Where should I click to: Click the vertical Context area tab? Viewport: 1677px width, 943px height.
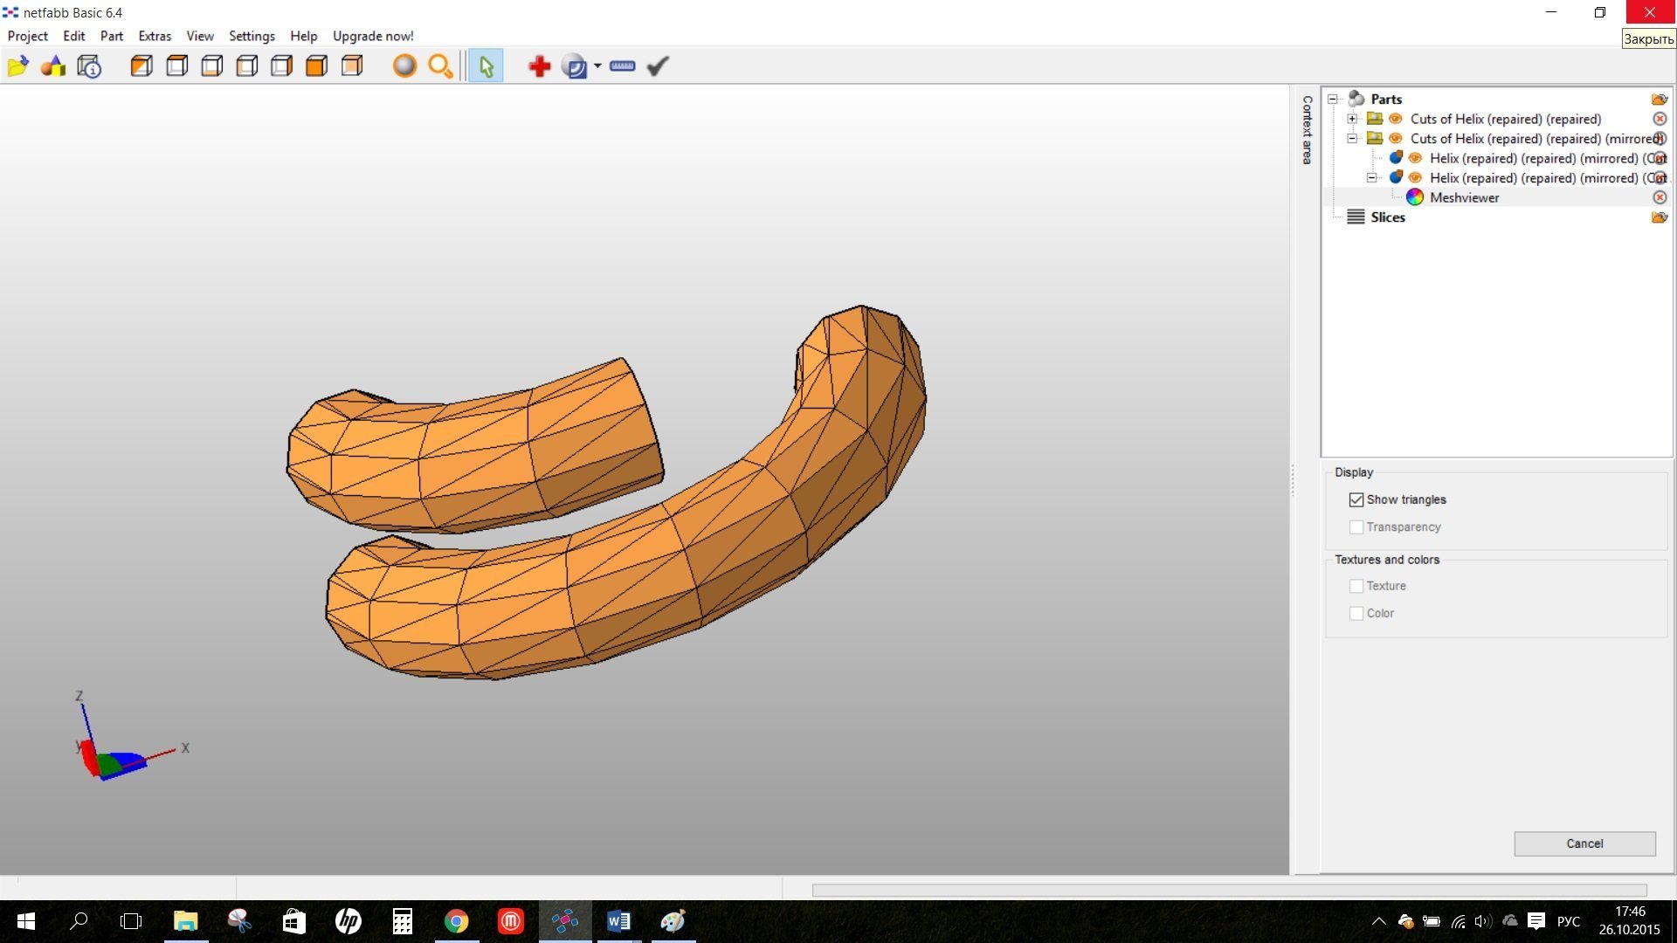[x=1307, y=129]
